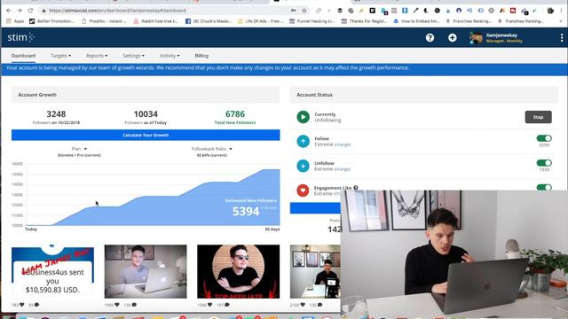Viewport: 568px width, 319px height.
Task: Open the Chuck's Maste... Facebook bookmark
Action: (x=209, y=21)
